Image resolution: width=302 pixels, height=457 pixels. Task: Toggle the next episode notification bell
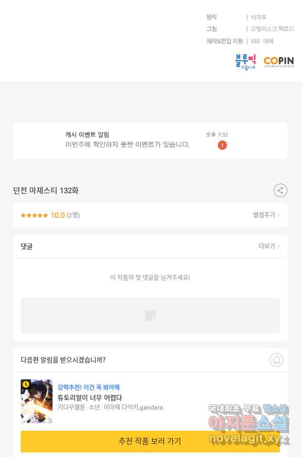[x=276, y=360]
